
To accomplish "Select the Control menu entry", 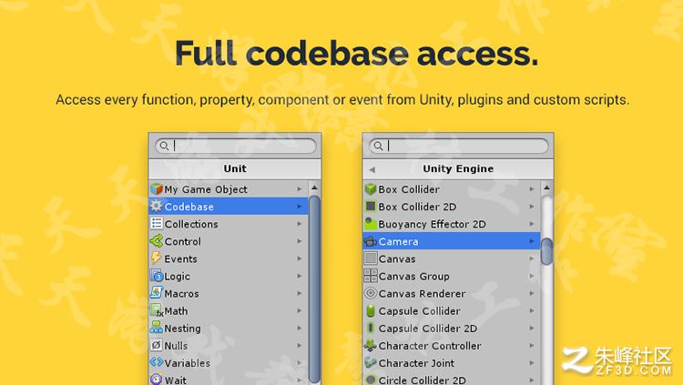I will [229, 241].
